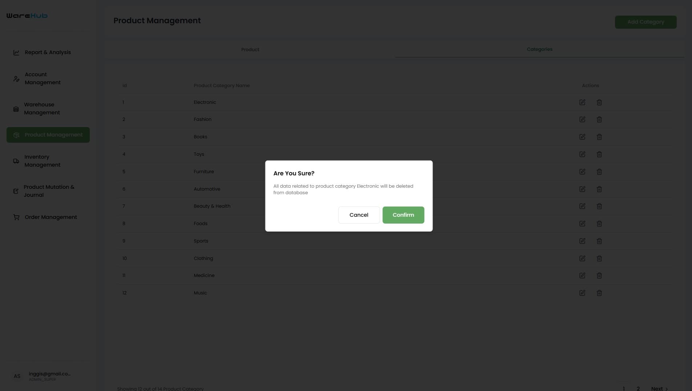
Task: Open the Account Management sidebar icon
Action: [x=16, y=78]
